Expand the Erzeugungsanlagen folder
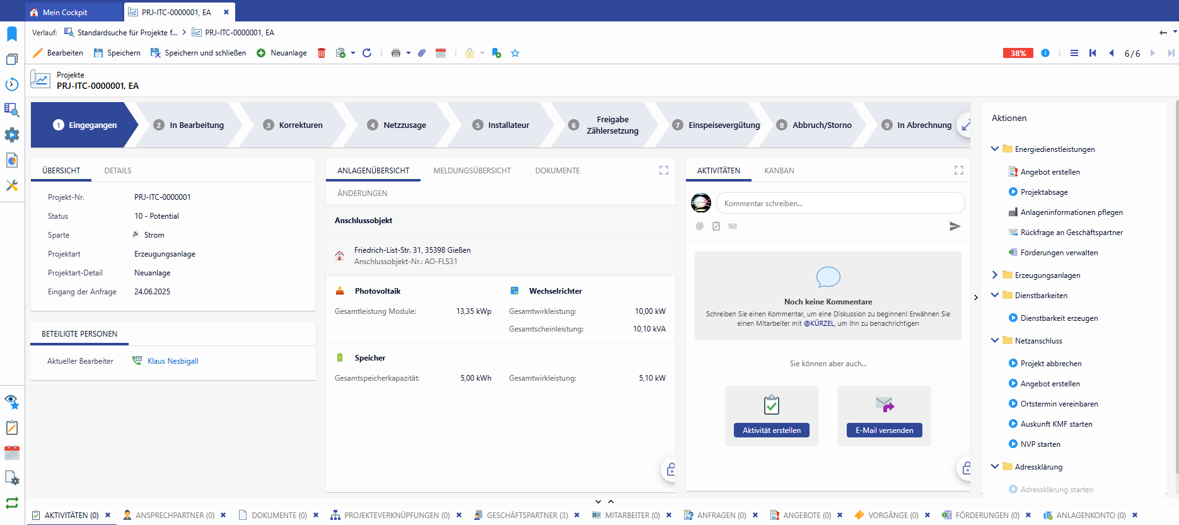Image resolution: width=1179 pixels, height=525 pixels. 995,275
